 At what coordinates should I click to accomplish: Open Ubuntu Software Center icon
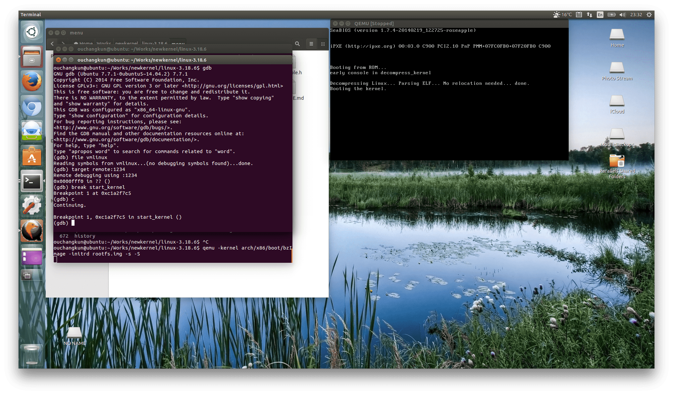point(32,156)
